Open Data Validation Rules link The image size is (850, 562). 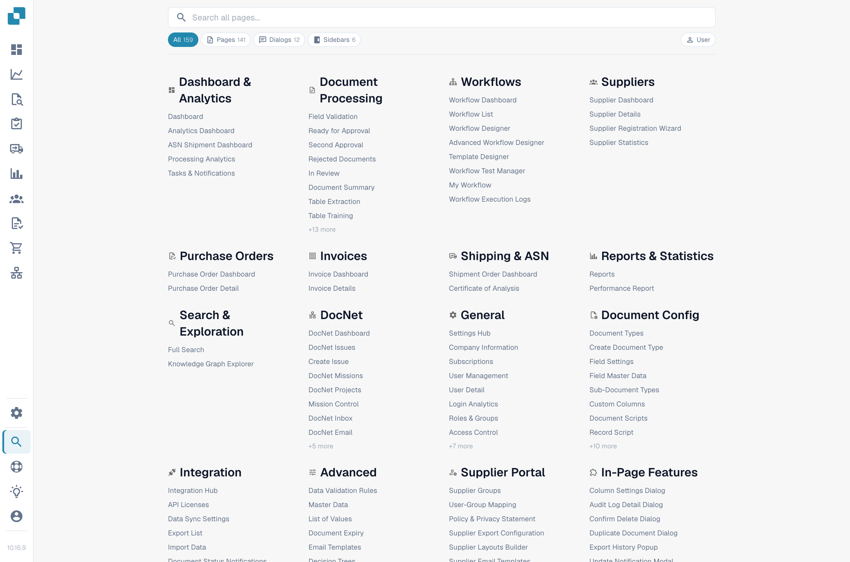click(x=343, y=491)
